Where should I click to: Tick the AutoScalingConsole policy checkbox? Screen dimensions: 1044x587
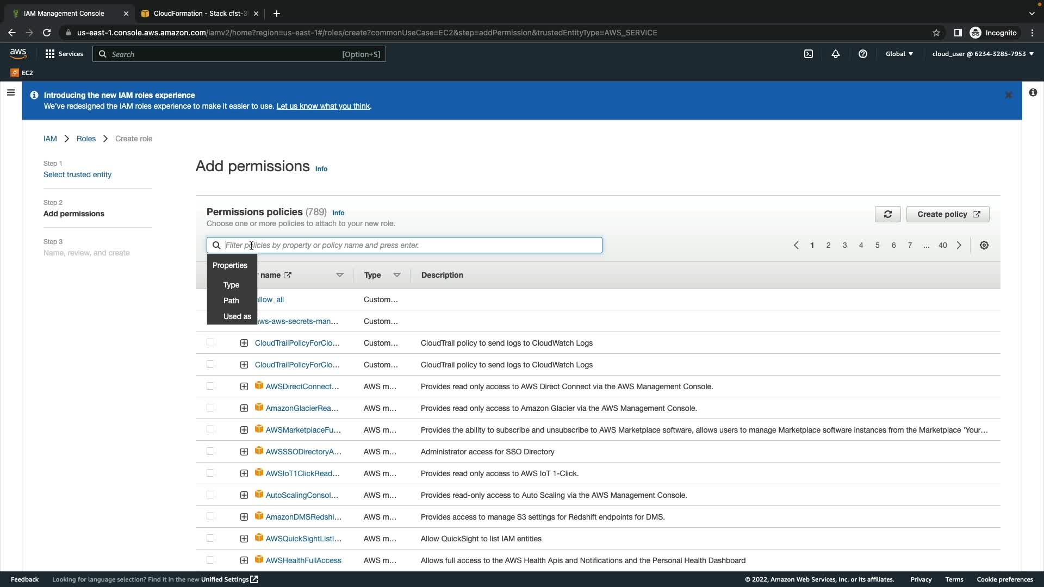pyautogui.click(x=210, y=495)
